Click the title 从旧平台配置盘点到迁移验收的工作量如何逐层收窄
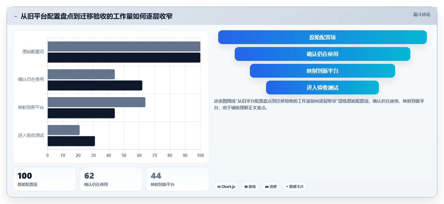This screenshot has height=204, width=444. coord(96,16)
